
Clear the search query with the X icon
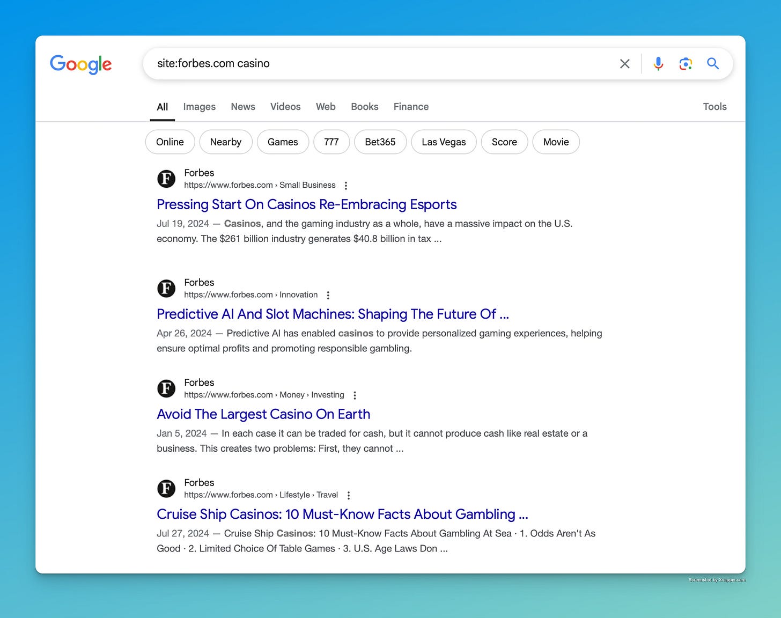(x=625, y=64)
